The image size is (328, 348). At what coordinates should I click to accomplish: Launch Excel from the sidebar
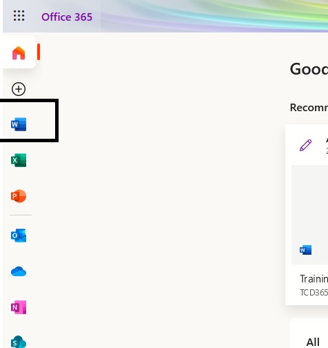pos(19,160)
